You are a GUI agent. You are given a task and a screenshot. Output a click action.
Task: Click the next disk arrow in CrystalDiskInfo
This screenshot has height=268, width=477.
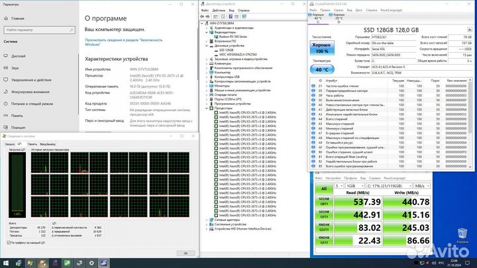[x=470, y=30]
